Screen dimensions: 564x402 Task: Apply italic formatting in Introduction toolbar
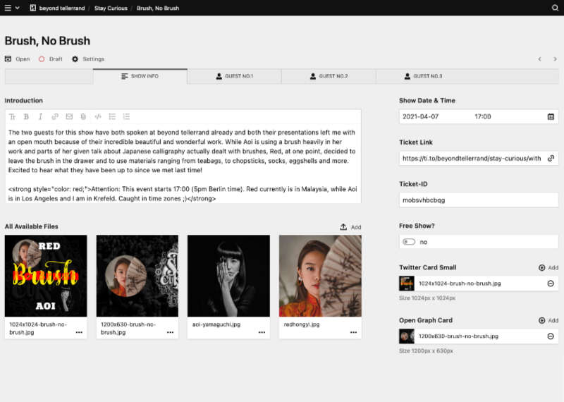pyautogui.click(x=40, y=116)
